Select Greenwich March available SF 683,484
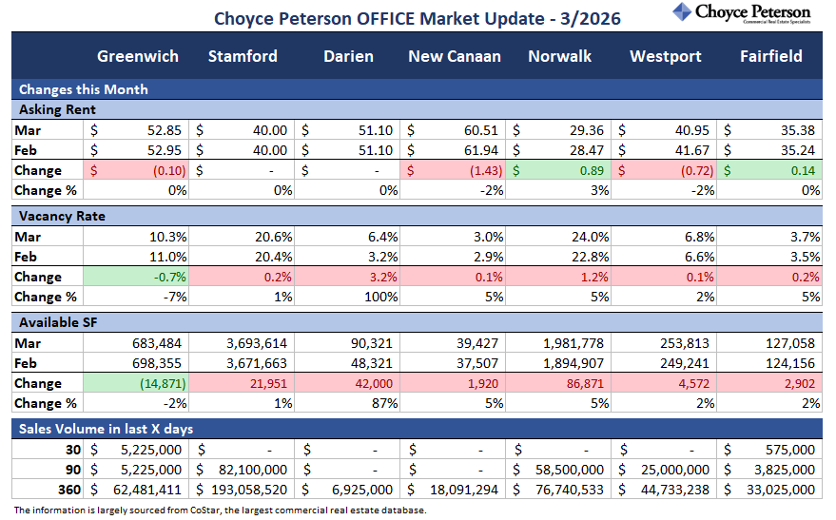Viewport: 836px width, 520px height. [136, 343]
